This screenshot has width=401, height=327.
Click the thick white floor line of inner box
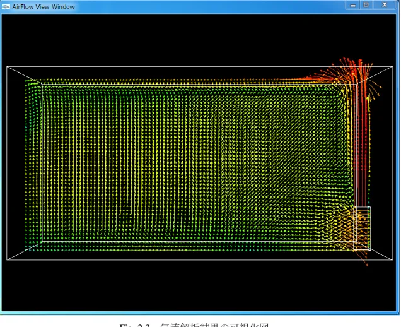coord(198,242)
